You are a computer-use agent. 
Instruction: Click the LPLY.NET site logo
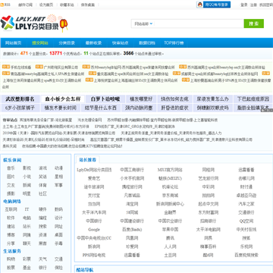(34, 24)
